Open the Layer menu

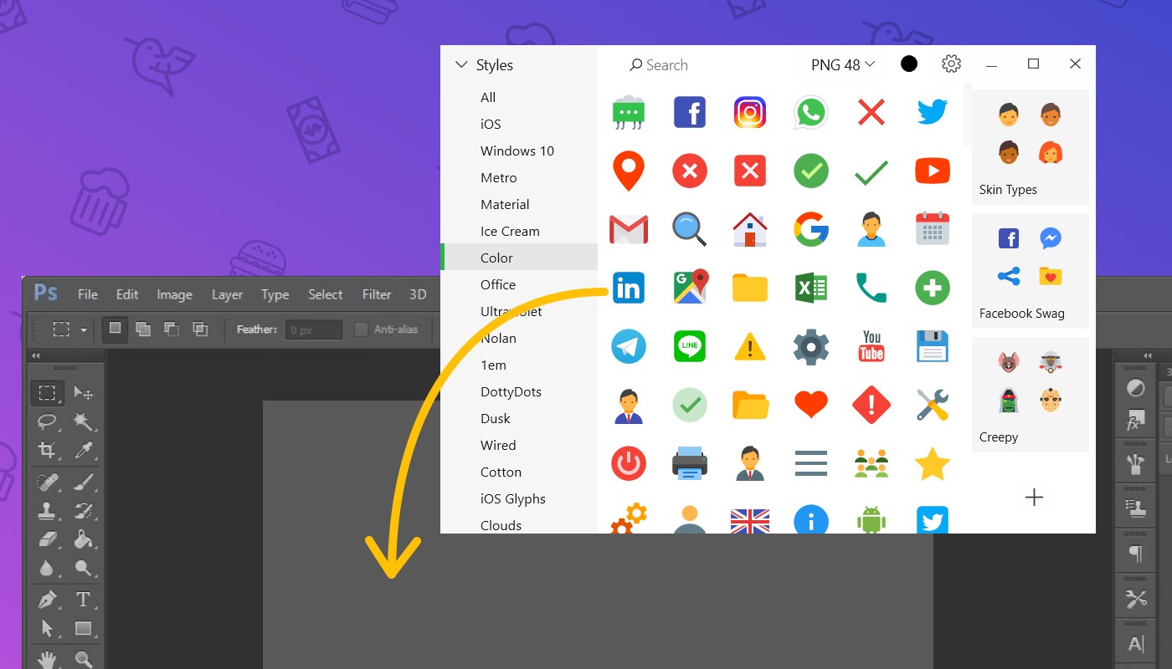pos(227,294)
